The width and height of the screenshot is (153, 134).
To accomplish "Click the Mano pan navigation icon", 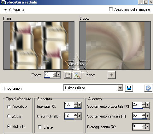I will tap(112, 75).
